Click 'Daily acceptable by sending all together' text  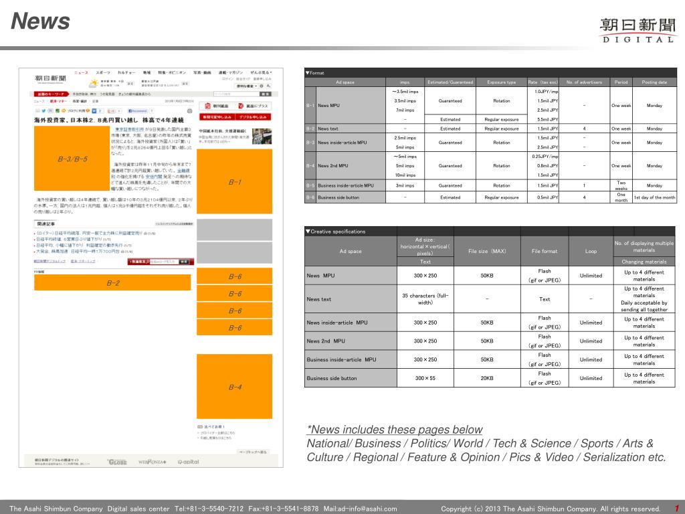(x=644, y=306)
